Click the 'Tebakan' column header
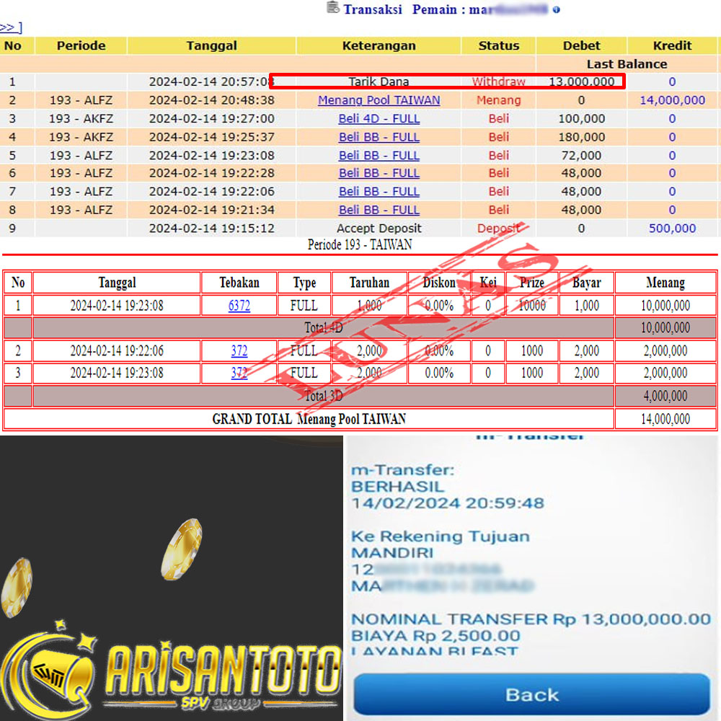721x721 pixels. (x=239, y=283)
